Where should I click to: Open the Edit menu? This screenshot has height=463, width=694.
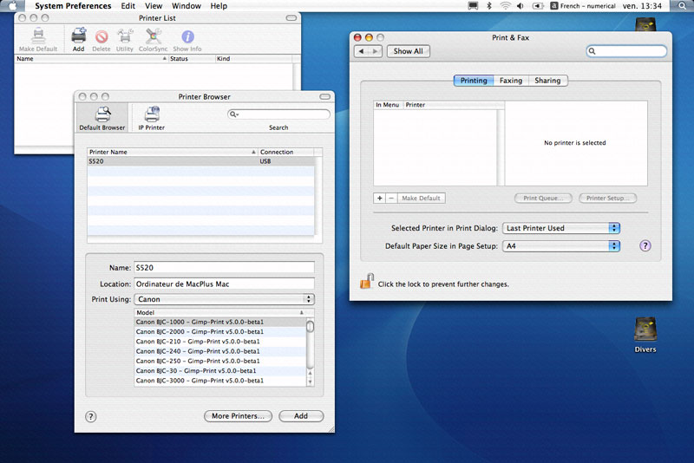[x=128, y=6]
